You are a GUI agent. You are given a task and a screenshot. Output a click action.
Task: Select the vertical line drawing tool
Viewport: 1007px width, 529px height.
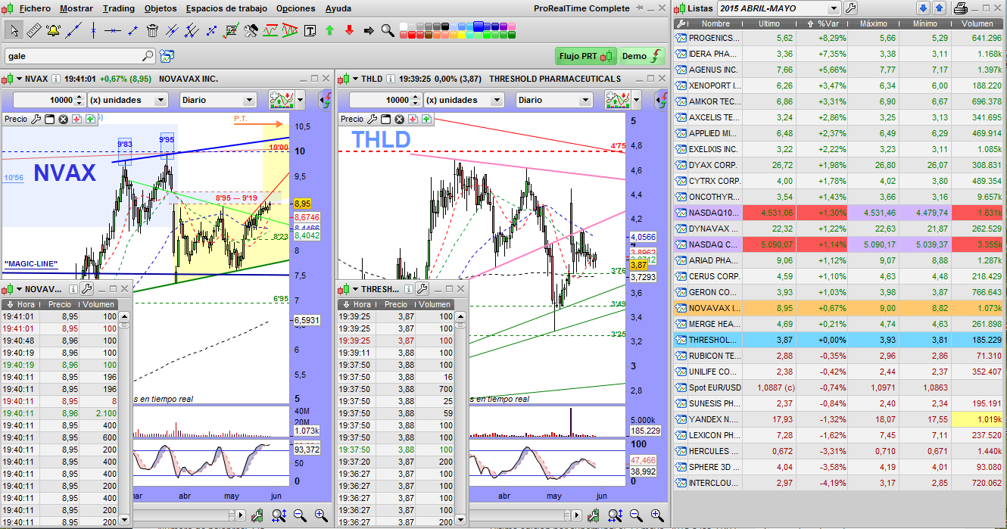tap(93, 30)
